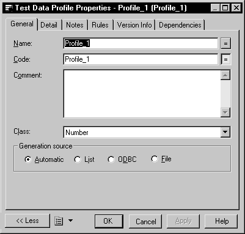Screen dimensions: 245x234
Task: Open the arrow next to menu icon
Action: pos(70,221)
